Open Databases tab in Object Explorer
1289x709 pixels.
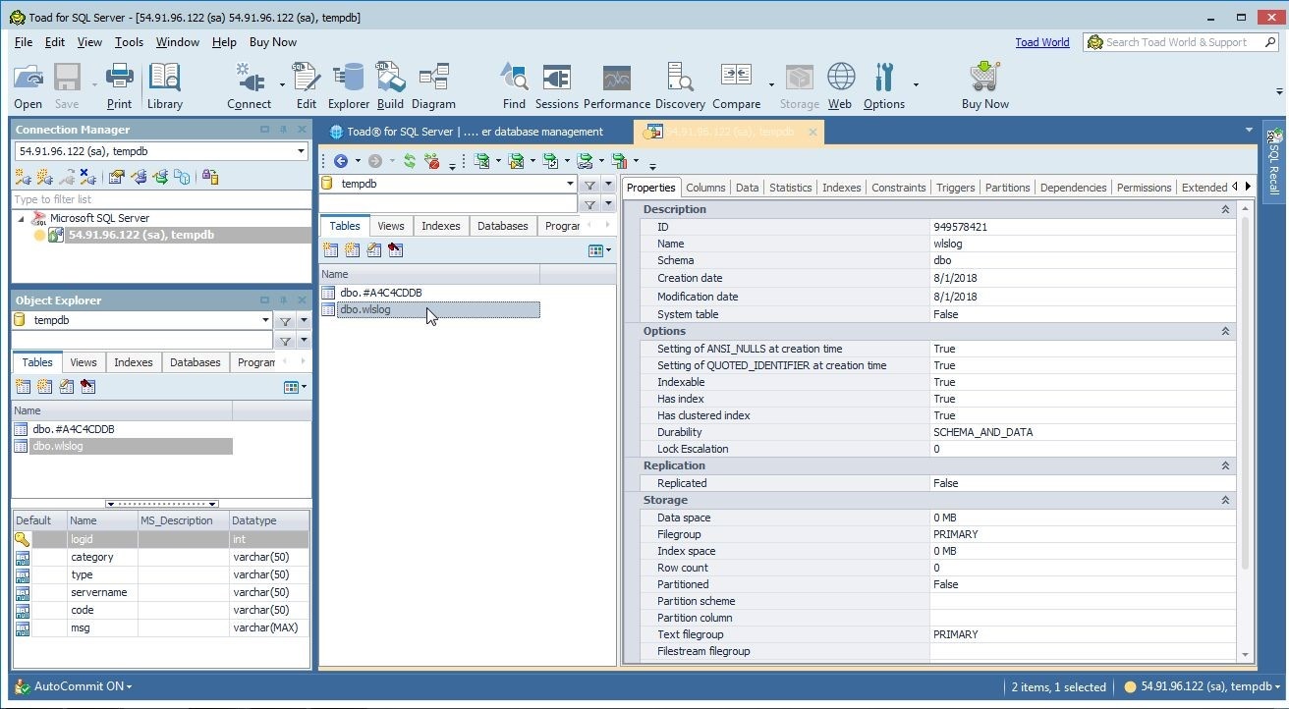pos(196,362)
